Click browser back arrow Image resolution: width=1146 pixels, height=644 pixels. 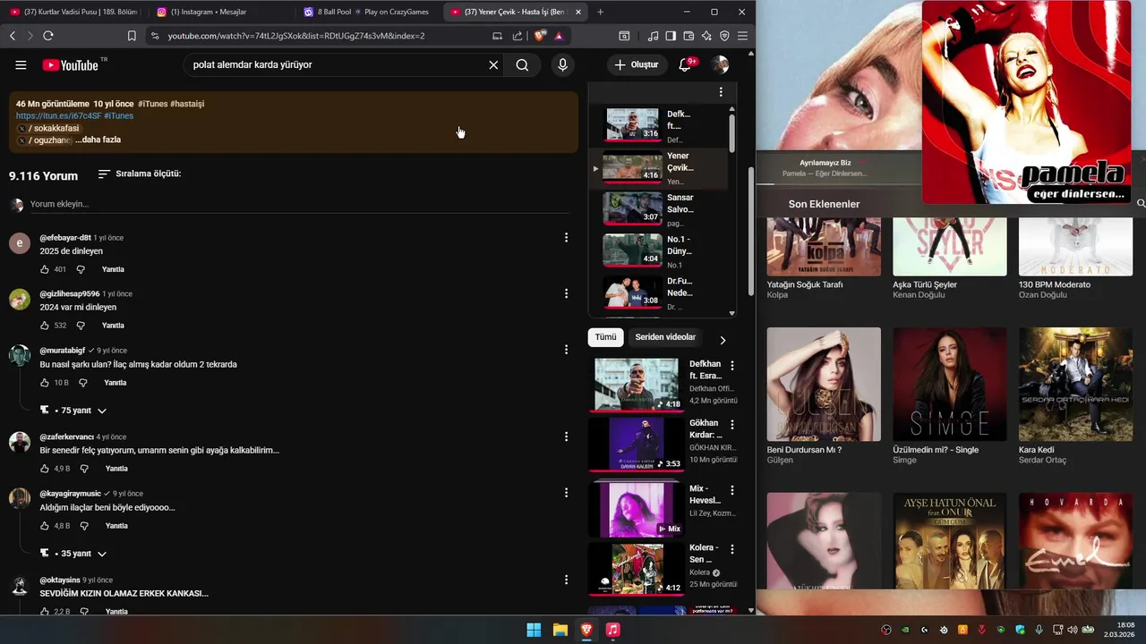click(13, 36)
